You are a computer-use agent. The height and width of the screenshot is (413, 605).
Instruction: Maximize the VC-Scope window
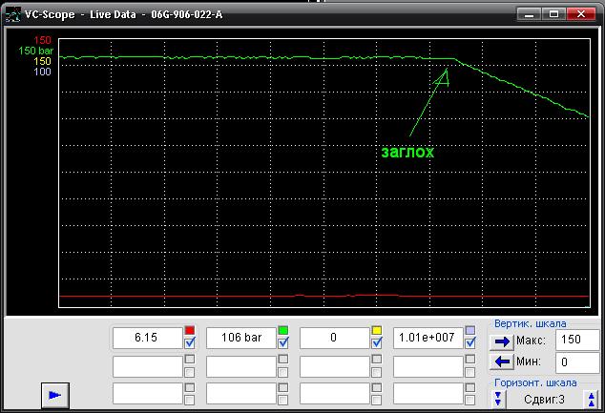coord(553,14)
